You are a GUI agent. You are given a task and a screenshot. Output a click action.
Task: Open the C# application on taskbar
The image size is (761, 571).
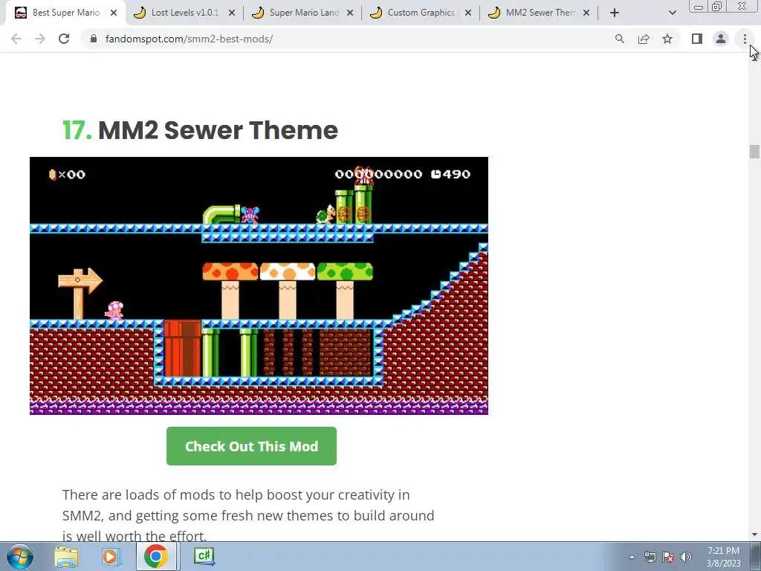(204, 556)
